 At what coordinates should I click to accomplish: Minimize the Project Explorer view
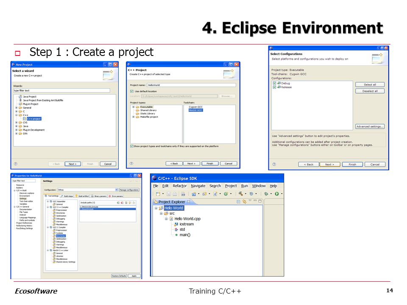point(255,200)
